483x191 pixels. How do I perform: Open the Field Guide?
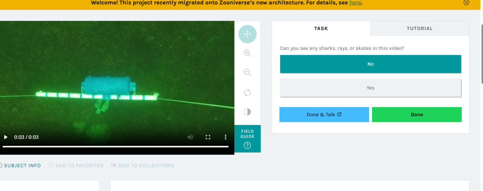coord(248,139)
